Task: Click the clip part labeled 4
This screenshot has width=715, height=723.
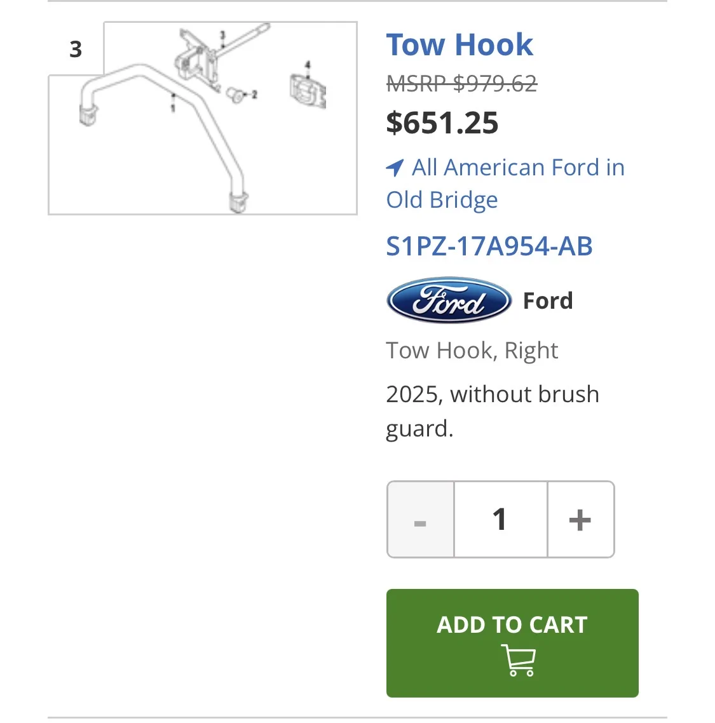Action: [x=308, y=91]
